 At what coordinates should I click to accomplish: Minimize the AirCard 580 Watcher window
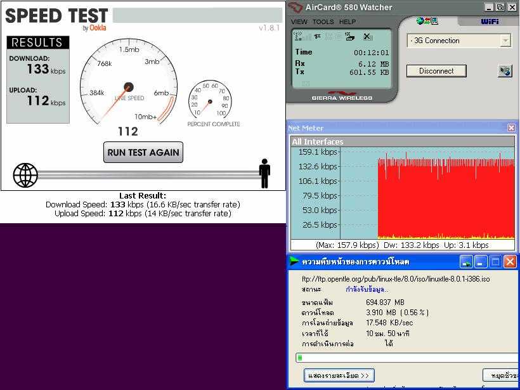[489, 7]
